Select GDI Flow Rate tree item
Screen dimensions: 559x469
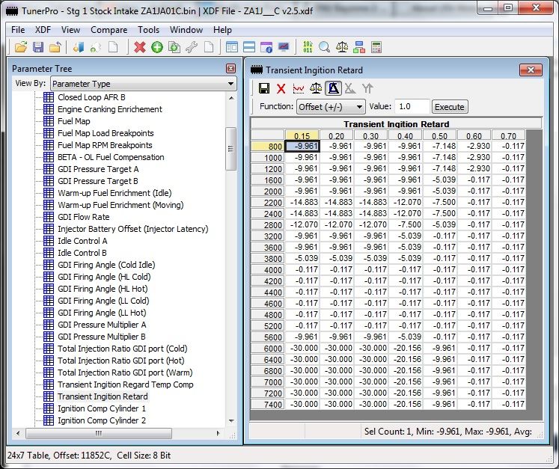pos(83,217)
